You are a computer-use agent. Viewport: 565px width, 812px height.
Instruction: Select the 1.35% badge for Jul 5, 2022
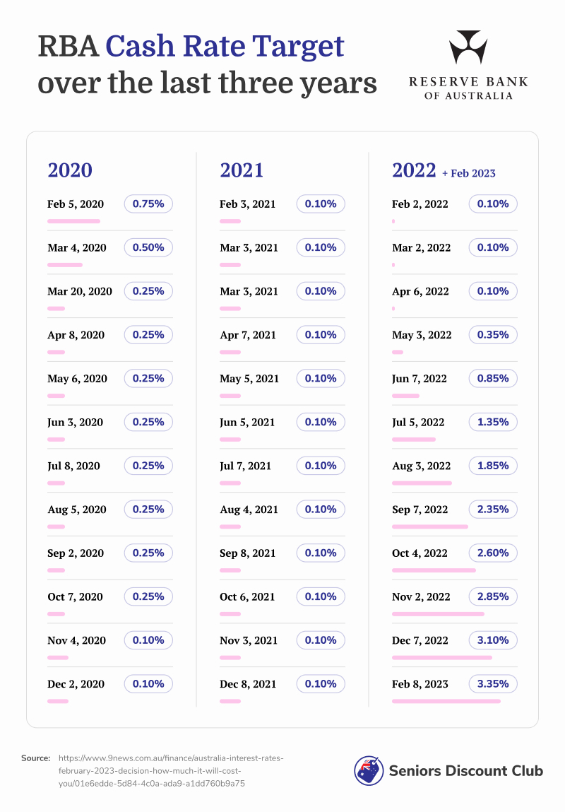(493, 423)
